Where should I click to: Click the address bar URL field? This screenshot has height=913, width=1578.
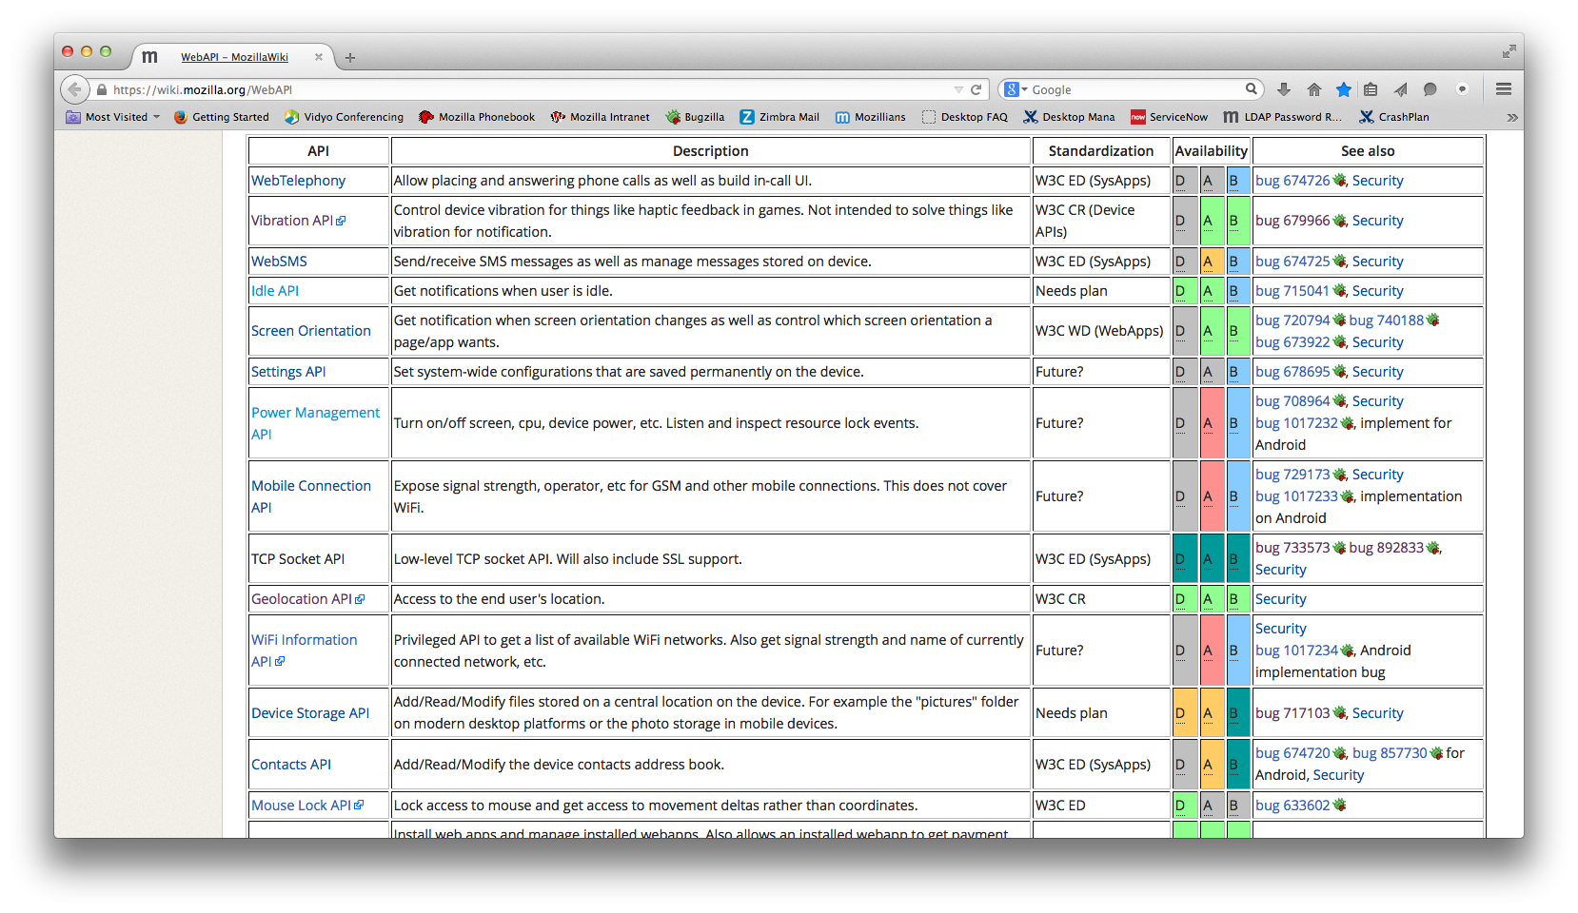tap(523, 89)
